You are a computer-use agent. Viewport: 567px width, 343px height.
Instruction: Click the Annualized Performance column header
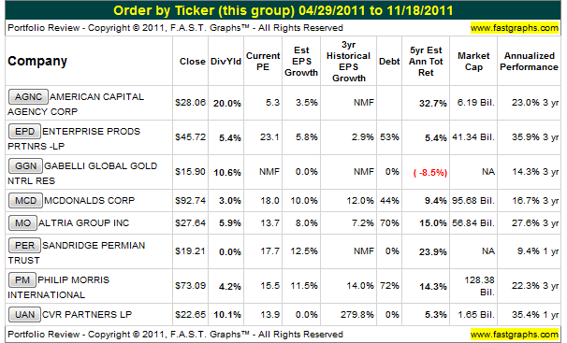[x=529, y=62]
